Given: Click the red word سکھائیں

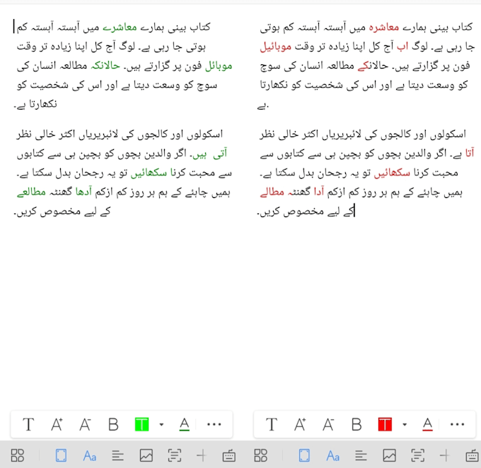Looking at the screenshot, I should [x=392, y=172].
